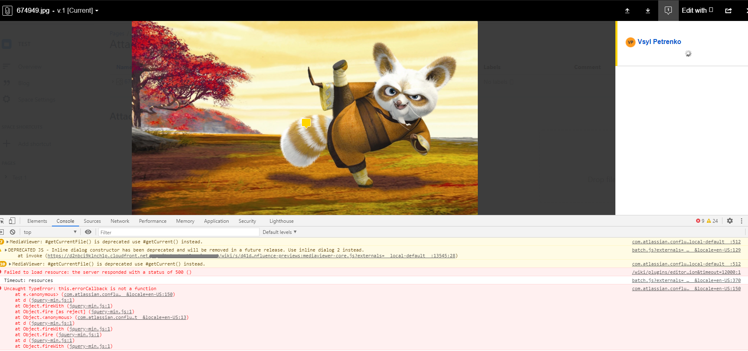
Task: Click the red error count badge
Action: pyautogui.click(x=700, y=221)
